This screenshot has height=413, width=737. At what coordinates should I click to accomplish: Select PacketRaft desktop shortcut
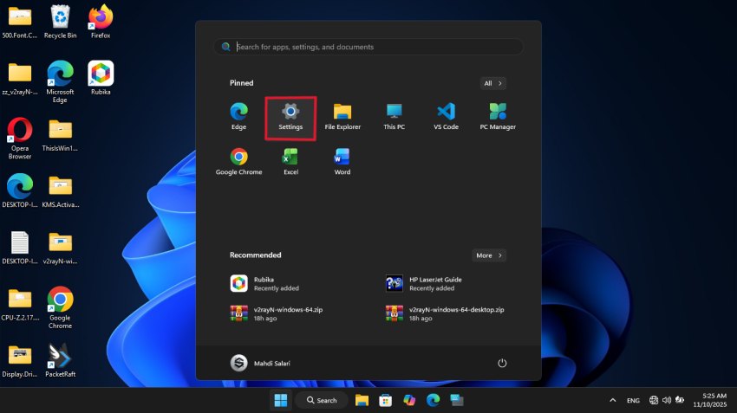point(60,360)
